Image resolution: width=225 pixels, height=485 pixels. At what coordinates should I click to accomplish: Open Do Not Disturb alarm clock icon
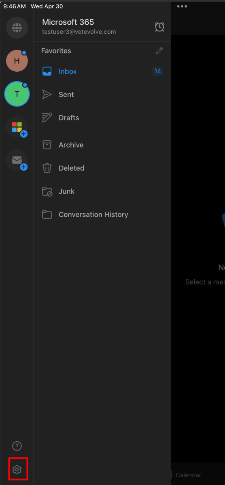tap(159, 27)
